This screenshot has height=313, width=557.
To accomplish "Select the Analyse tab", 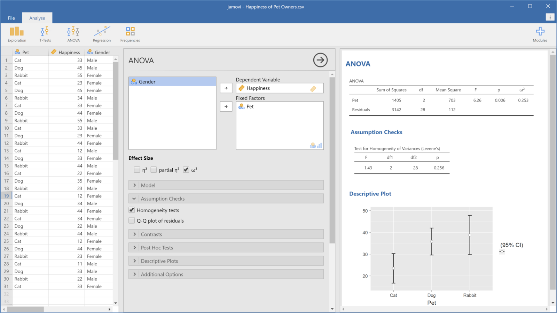I will point(37,18).
